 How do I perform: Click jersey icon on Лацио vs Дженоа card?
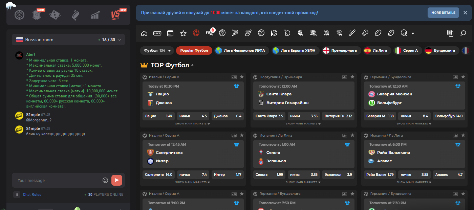point(236,86)
